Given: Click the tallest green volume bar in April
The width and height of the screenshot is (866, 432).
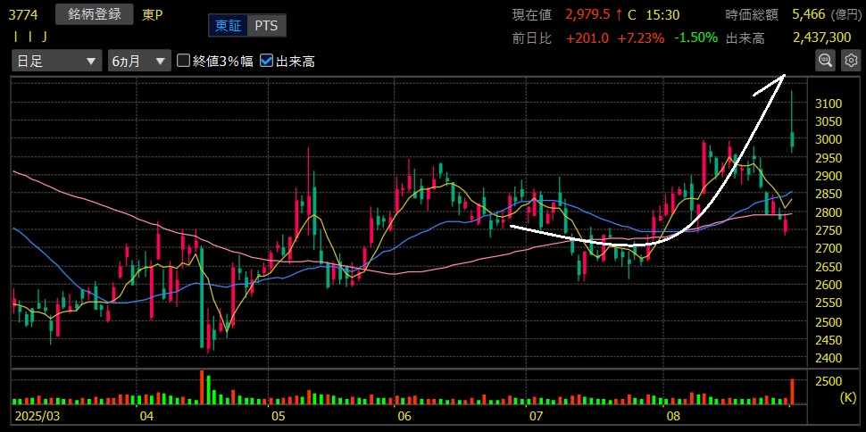Looking at the screenshot, I should tap(207, 389).
